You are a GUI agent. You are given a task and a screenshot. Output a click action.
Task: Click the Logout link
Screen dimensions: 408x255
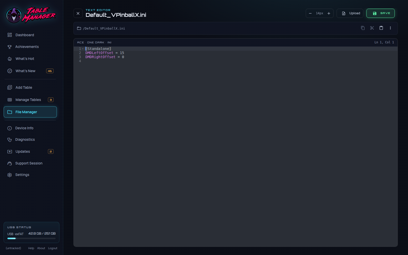[53, 248]
